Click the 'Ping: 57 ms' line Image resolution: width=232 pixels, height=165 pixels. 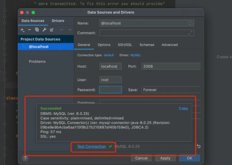pos(51,132)
